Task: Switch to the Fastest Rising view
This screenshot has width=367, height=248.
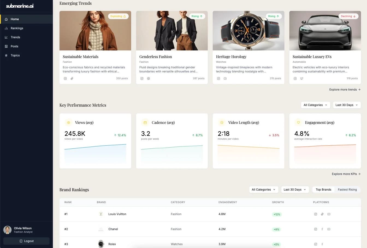Action: tap(347, 189)
